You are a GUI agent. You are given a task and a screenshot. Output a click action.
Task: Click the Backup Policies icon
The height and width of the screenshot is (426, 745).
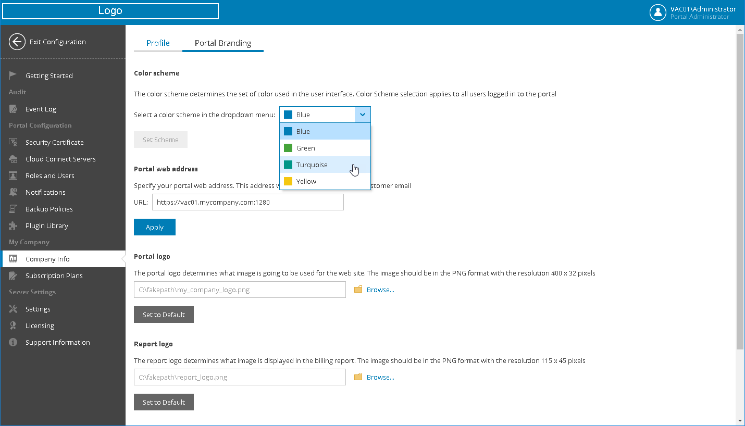pyautogui.click(x=14, y=209)
